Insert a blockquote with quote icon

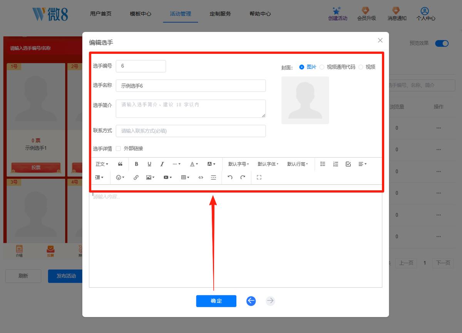point(120,164)
